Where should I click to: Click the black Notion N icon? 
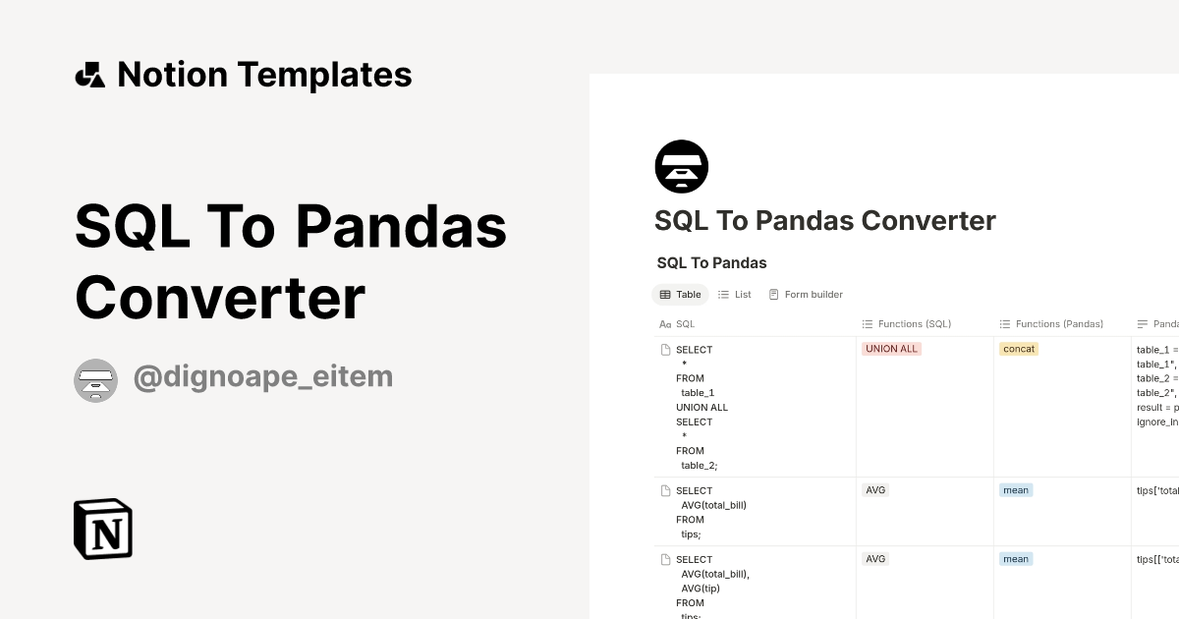[x=102, y=529]
